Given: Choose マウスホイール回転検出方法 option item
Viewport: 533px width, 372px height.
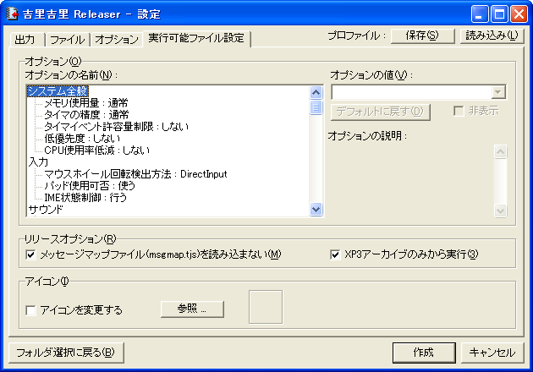Looking at the screenshot, I should coord(135,173).
